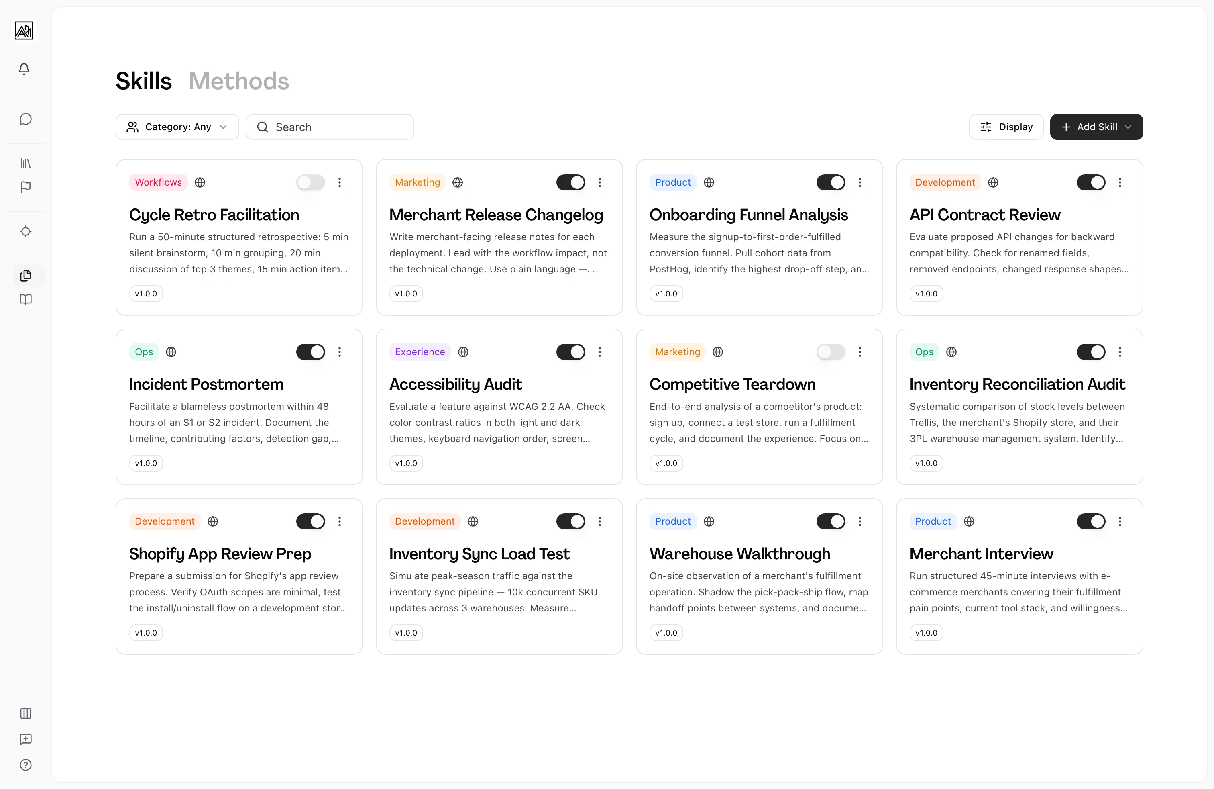The width and height of the screenshot is (1214, 789).
Task: Expand the Add Skill dropdown chevron
Action: pos(1128,127)
